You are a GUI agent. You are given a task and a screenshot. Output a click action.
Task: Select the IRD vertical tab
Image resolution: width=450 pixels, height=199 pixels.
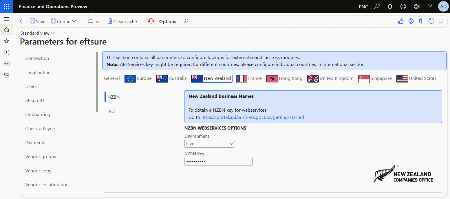pos(111,111)
